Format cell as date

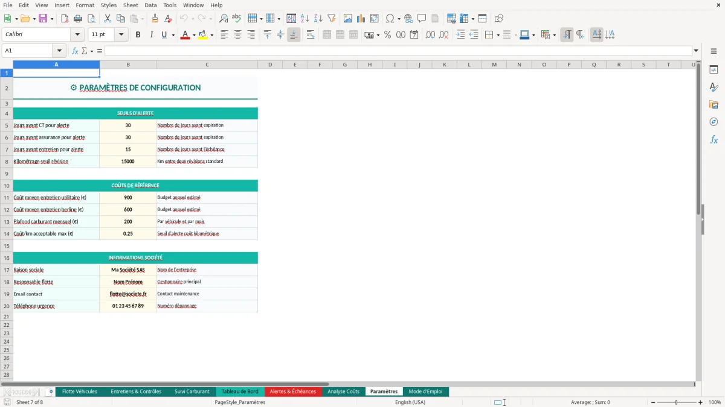tap(414, 35)
